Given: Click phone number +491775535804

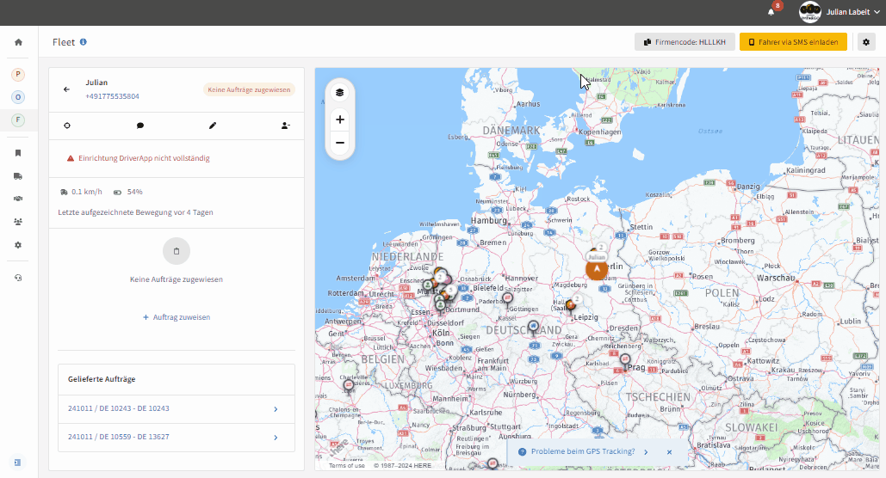Looking at the screenshot, I should click(113, 96).
